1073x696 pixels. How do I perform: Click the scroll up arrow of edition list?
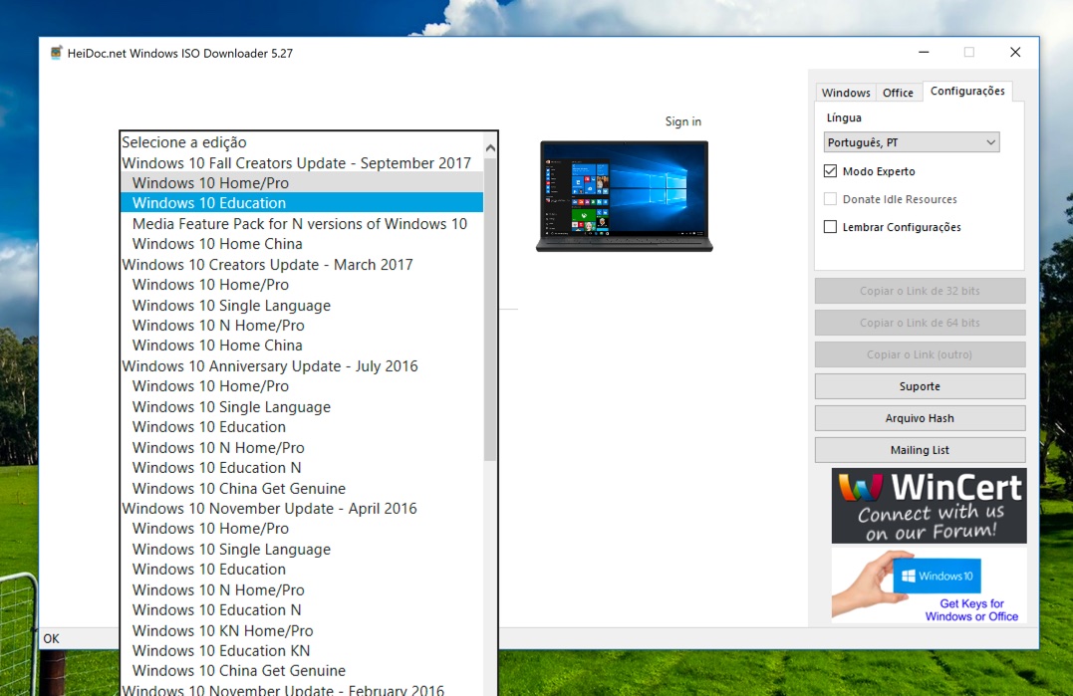coord(489,148)
